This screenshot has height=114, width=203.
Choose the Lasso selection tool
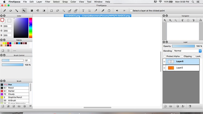pyautogui.click(x=57, y=11)
